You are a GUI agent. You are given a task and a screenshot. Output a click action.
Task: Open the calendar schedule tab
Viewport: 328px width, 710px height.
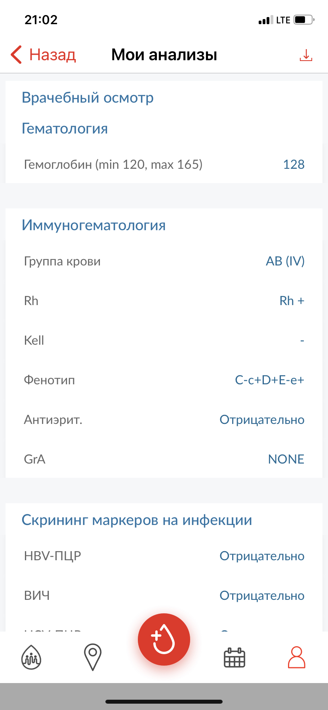tap(235, 657)
